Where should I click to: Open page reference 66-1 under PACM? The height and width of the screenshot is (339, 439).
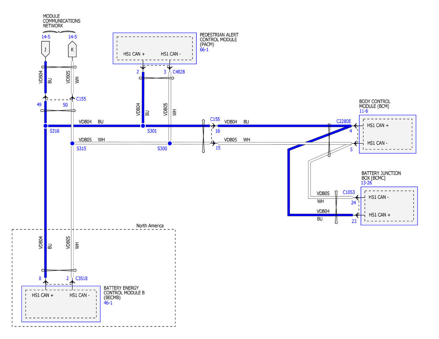205,49
